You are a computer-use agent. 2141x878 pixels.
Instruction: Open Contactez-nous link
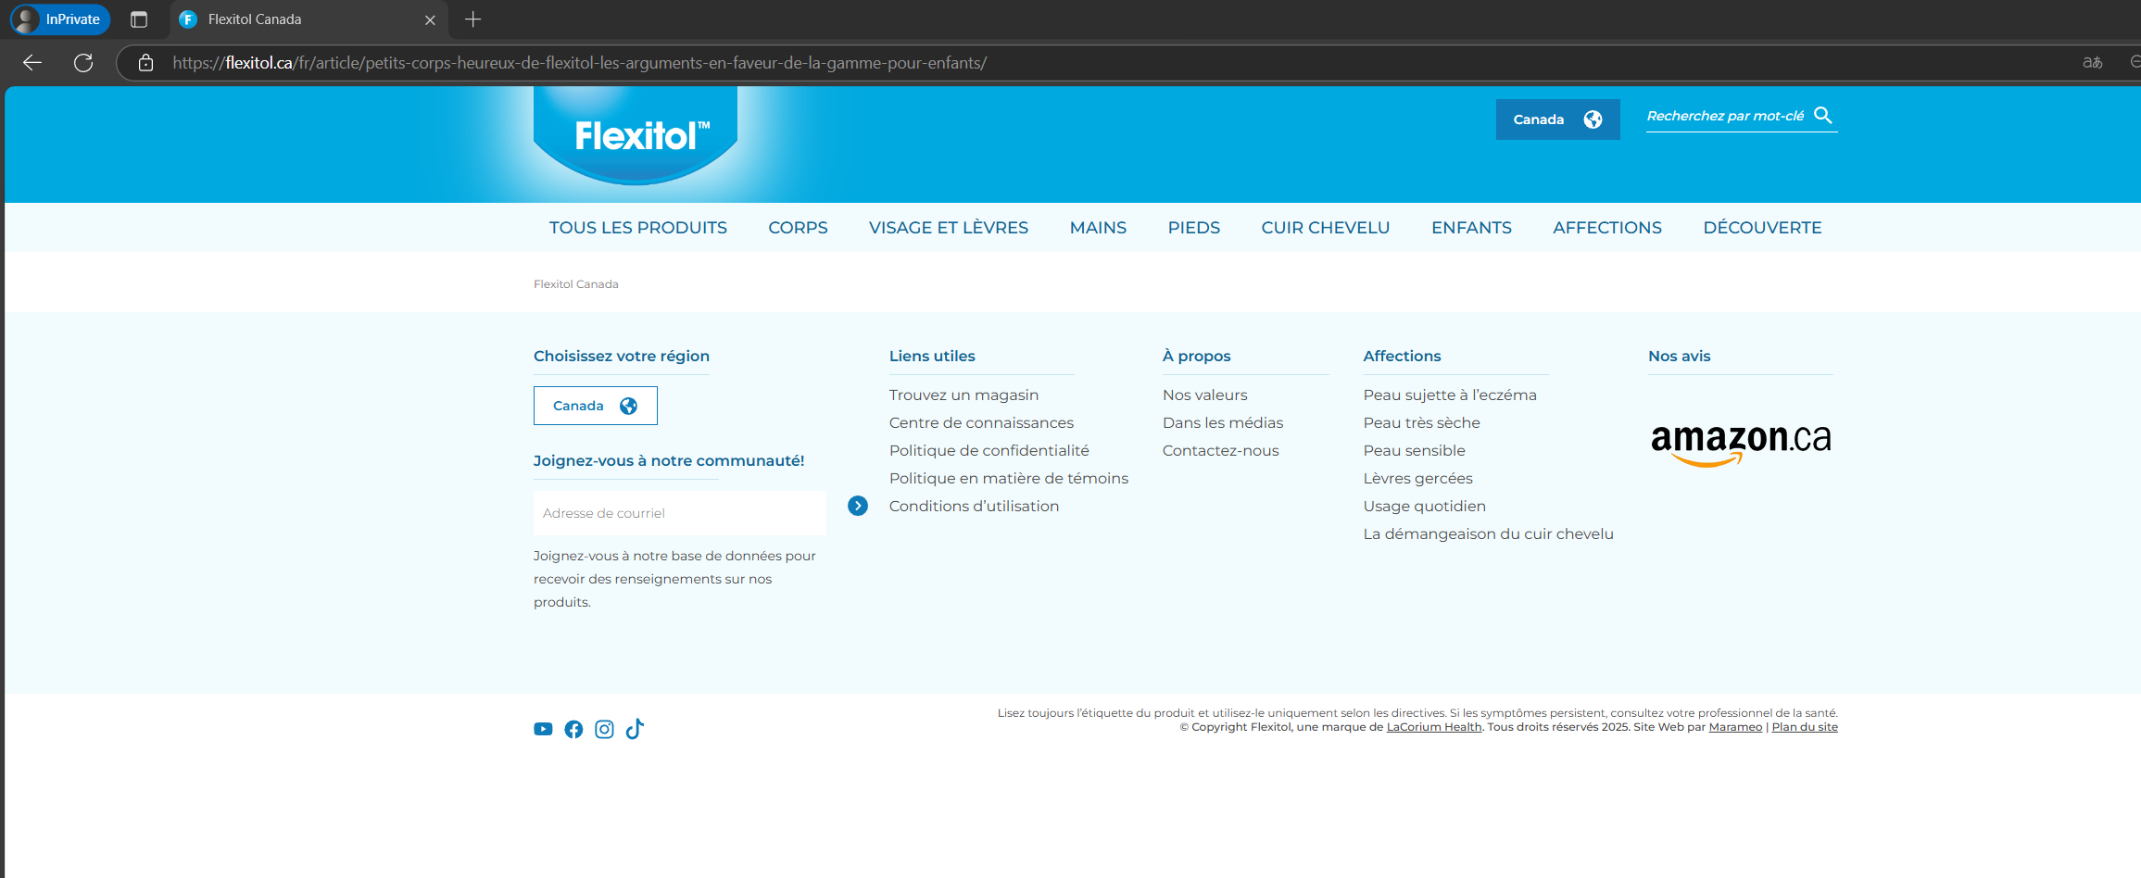(x=1220, y=450)
